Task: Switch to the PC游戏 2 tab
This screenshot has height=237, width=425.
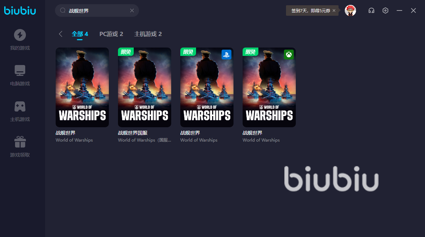Action: 111,34
